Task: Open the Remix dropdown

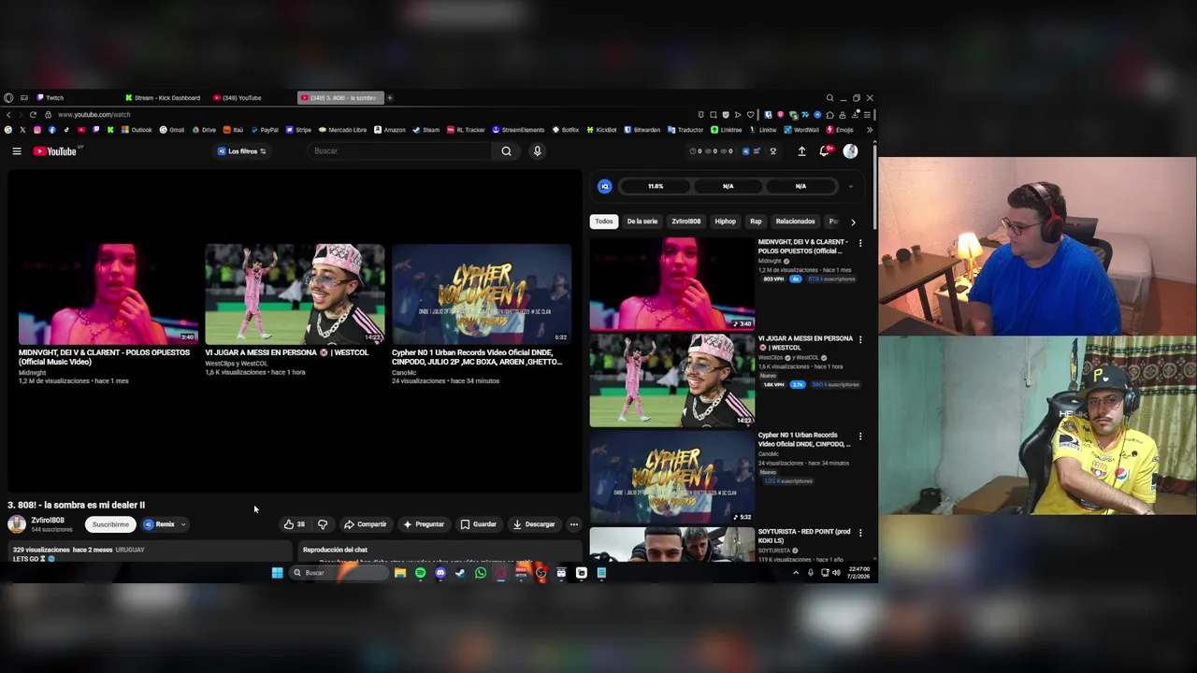Action: [164, 524]
